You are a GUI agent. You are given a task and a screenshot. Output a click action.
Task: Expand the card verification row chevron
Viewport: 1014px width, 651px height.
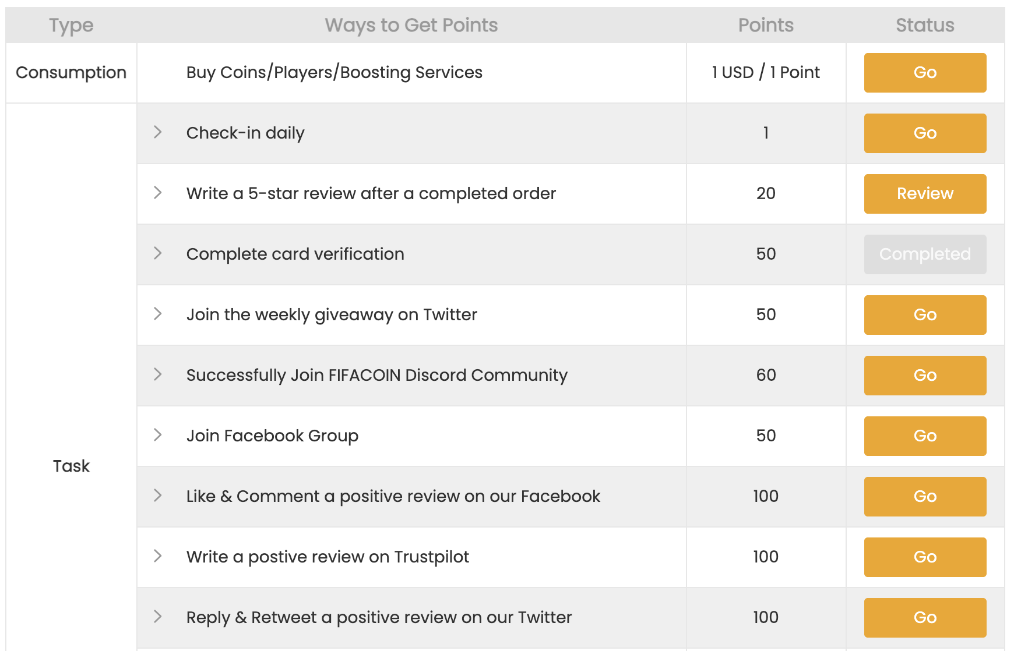tap(157, 253)
